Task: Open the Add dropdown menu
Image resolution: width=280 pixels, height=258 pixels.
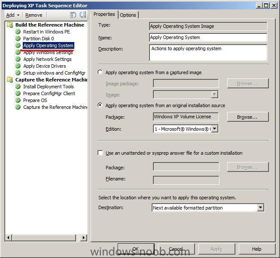Action: tap(13, 15)
